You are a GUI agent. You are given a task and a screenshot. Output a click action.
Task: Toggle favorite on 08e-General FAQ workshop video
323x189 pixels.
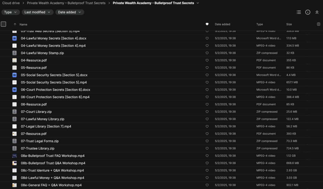[x=207, y=185]
